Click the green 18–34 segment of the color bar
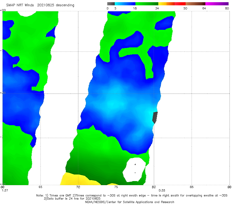The image size is (232, 204). pos(147,4)
